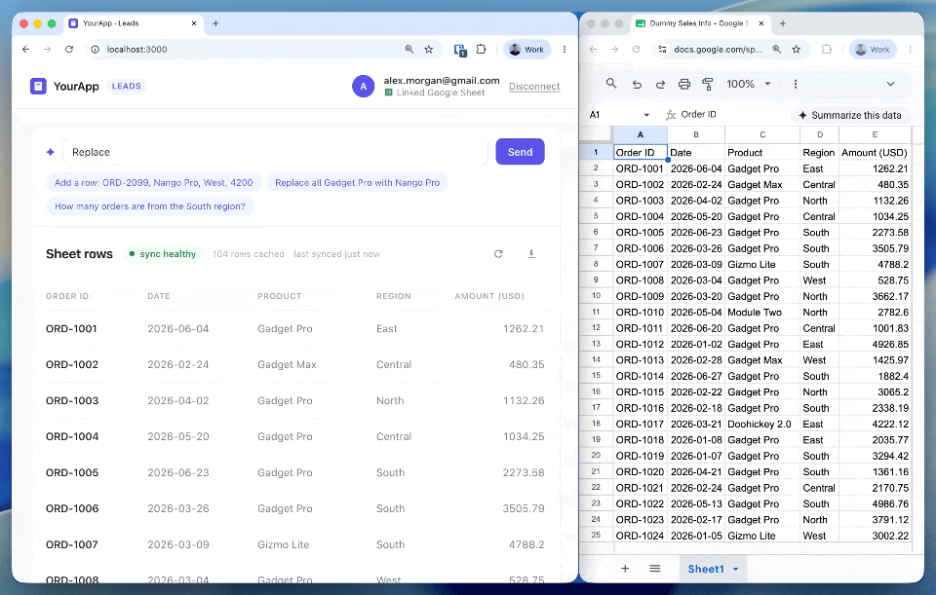
Task: Click the print icon in Google Sheets
Action: point(684,84)
